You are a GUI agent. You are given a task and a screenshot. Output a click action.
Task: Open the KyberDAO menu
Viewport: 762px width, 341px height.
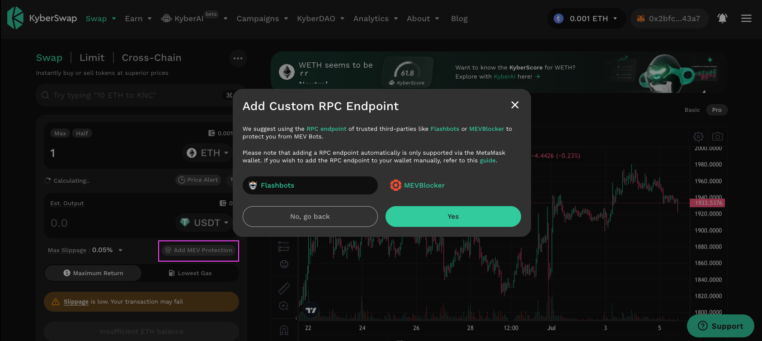tap(320, 18)
